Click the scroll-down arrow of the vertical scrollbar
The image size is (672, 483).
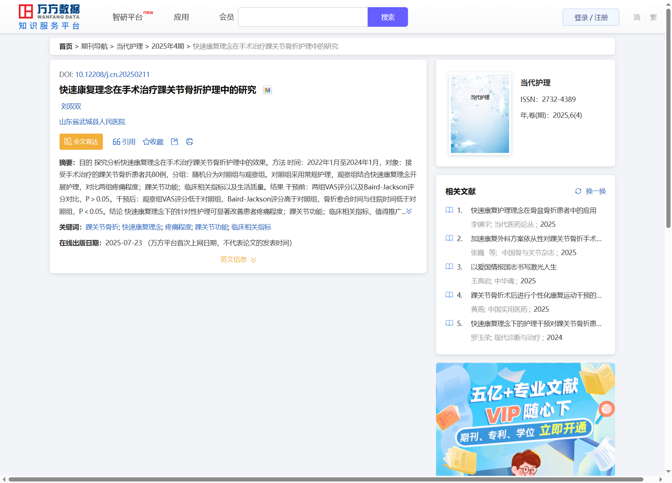tap(668, 471)
